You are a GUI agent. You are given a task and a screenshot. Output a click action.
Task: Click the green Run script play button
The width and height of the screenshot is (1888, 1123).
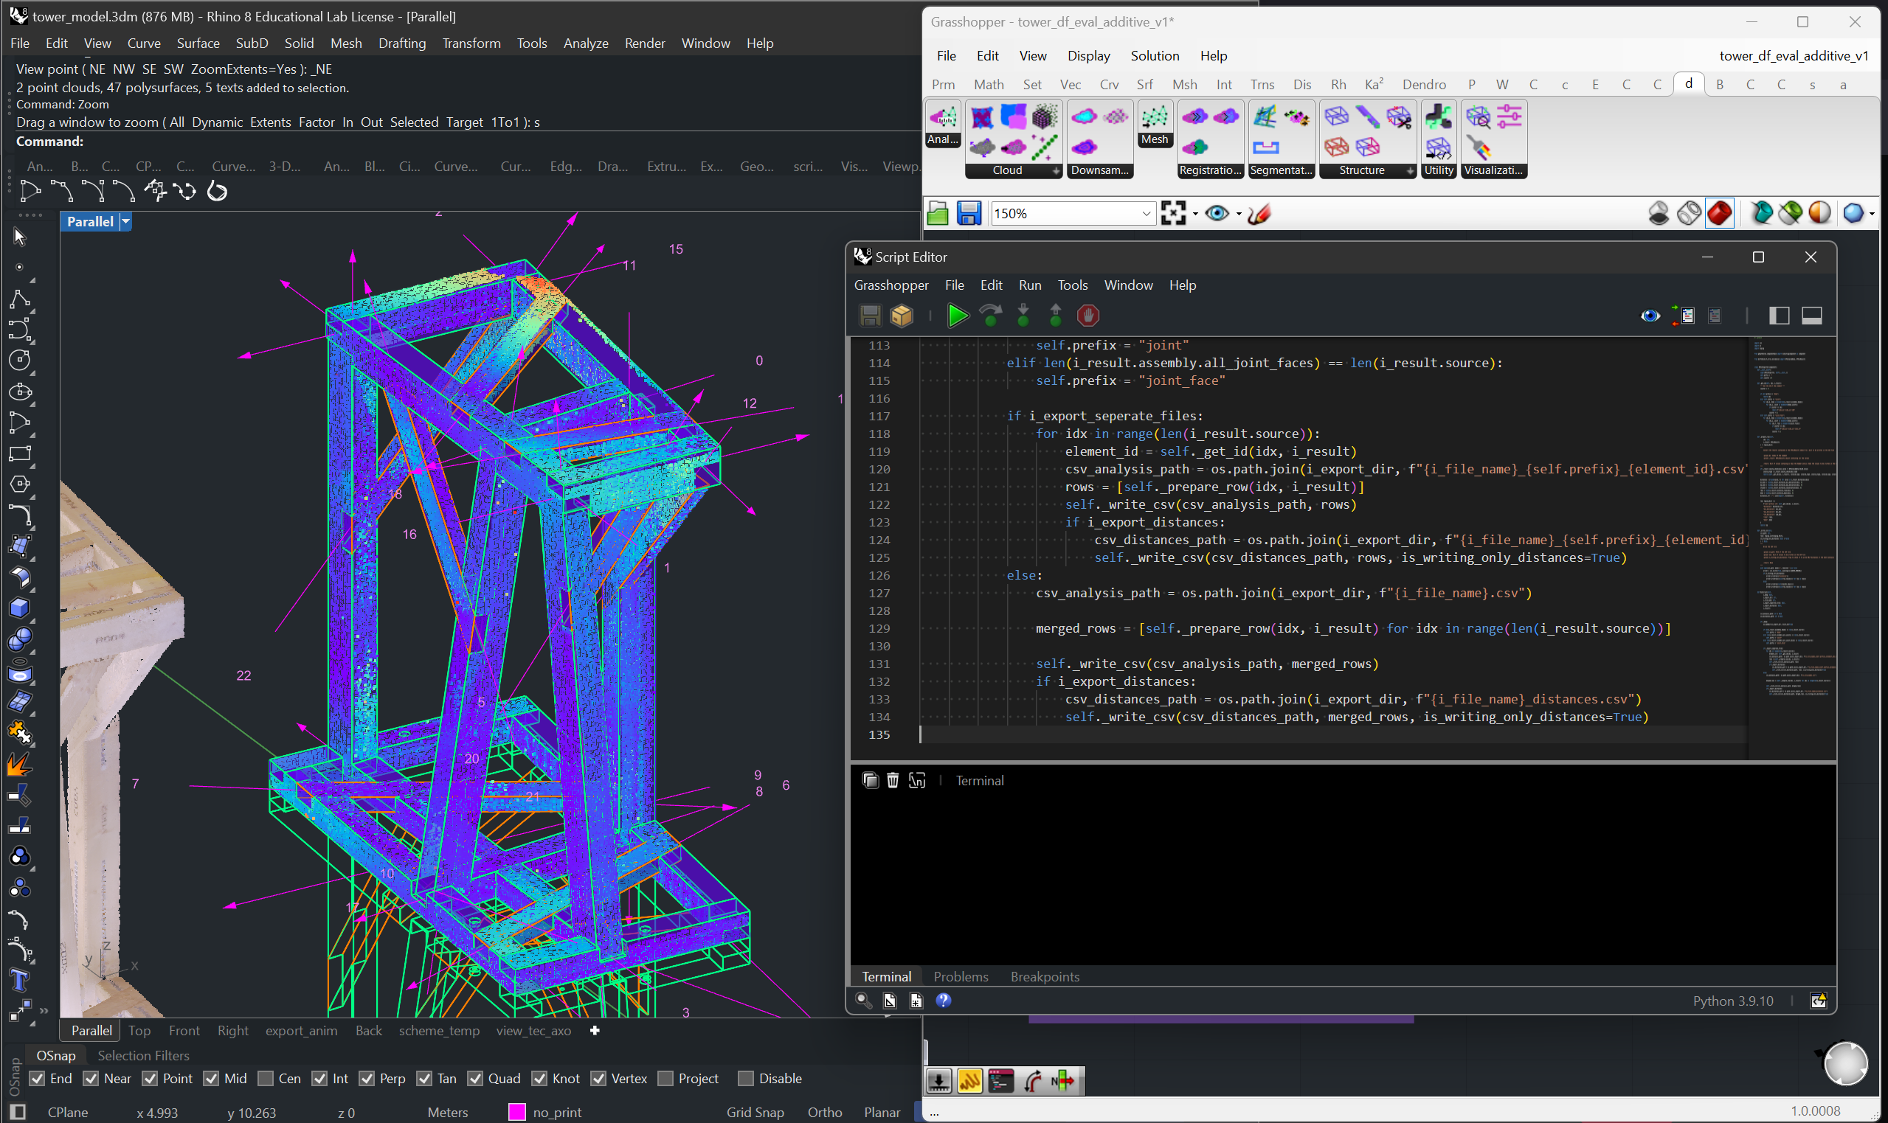pyautogui.click(x=958, y=316)
